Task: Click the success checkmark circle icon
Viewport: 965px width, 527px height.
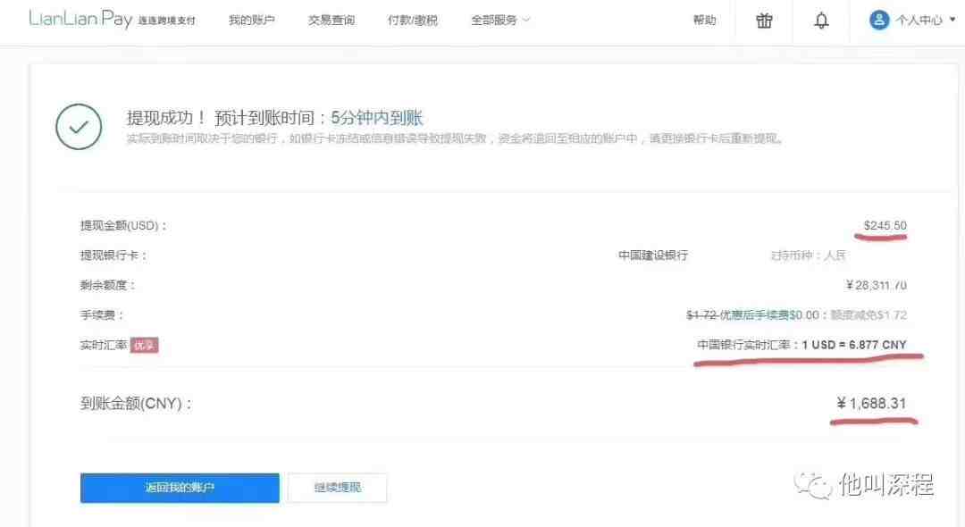Action: [79, 127]
